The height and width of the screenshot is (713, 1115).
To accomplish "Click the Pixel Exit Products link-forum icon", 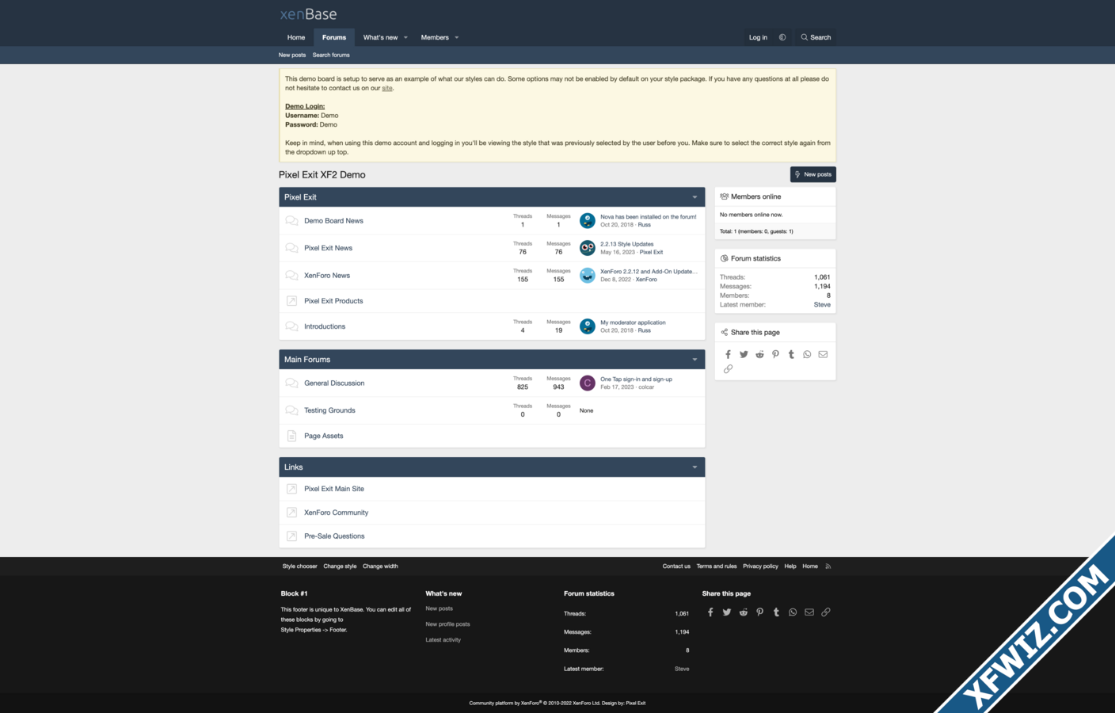I will click(291, 301).
